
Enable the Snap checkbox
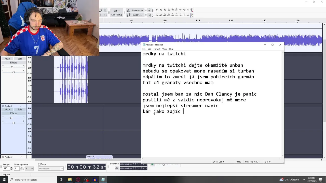point(39,164)
